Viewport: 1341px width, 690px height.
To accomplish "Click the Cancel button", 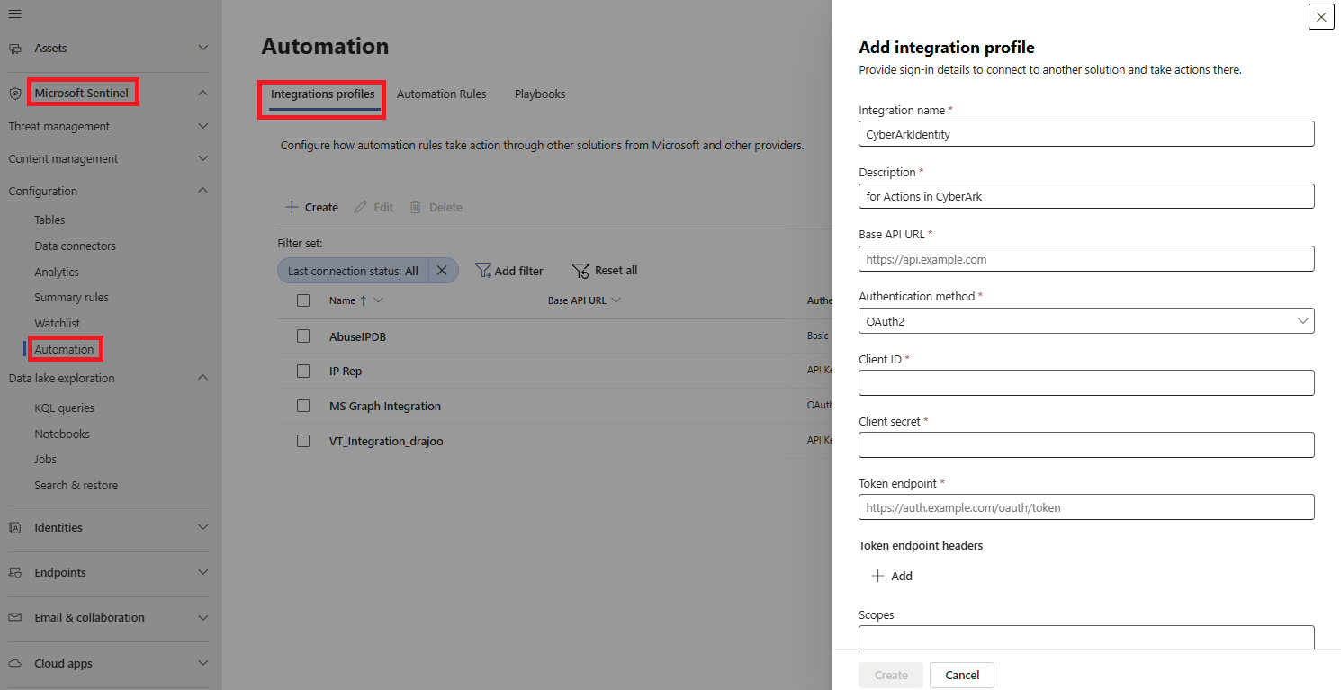I will (962, 675).
